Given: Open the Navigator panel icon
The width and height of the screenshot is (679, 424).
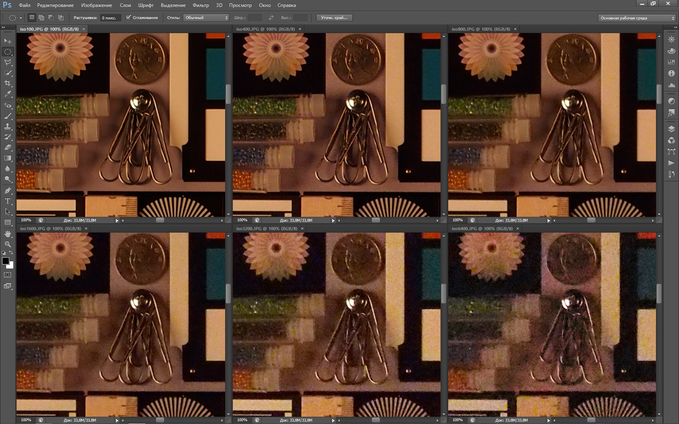Looking at the screenshot, I should 671,40.
